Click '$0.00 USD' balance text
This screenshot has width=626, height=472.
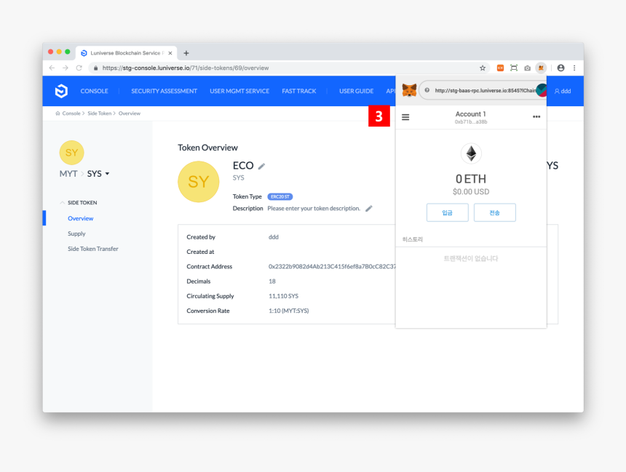click(471, 192)
